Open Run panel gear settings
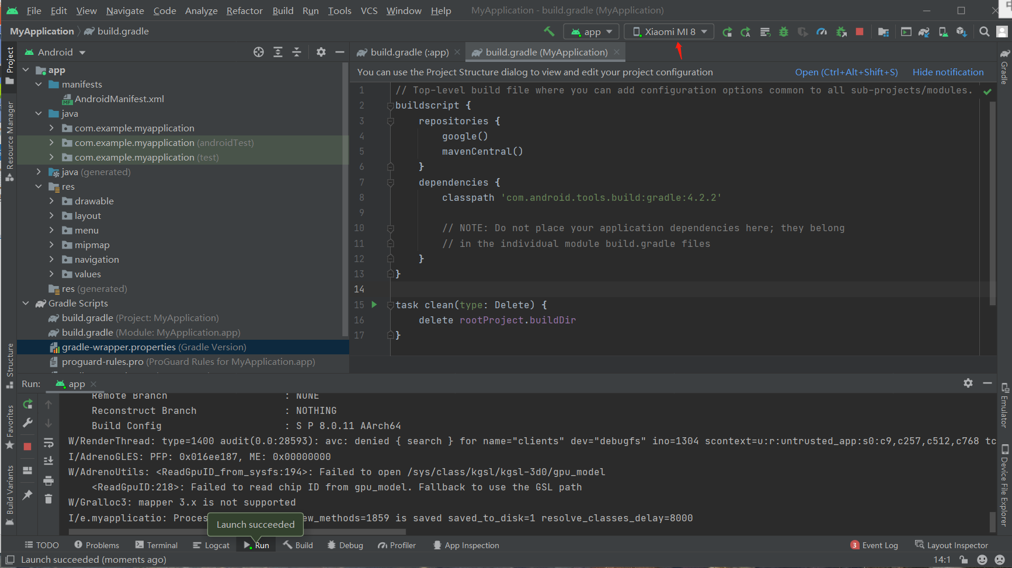This screenshot has width=1012, height=568. point(968,383)
